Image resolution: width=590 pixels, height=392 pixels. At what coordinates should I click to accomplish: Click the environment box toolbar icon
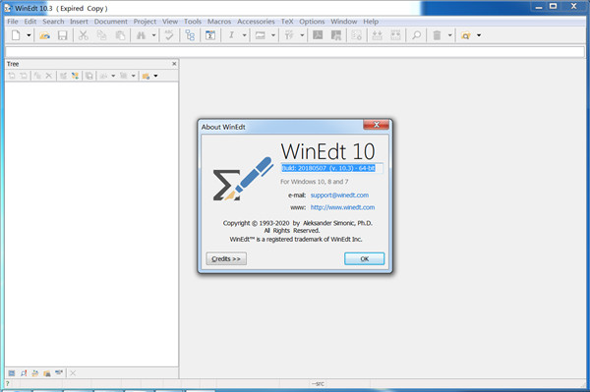[261, 35]
